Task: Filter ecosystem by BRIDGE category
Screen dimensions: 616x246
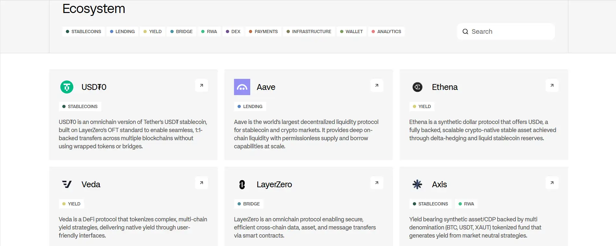Action: [181, 31]
